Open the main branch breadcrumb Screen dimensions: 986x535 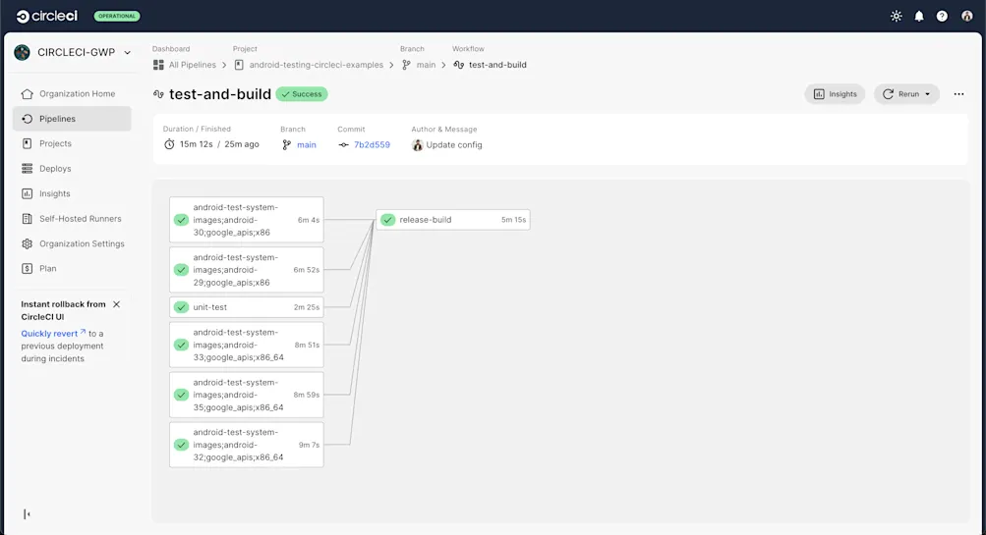(426, 65)
